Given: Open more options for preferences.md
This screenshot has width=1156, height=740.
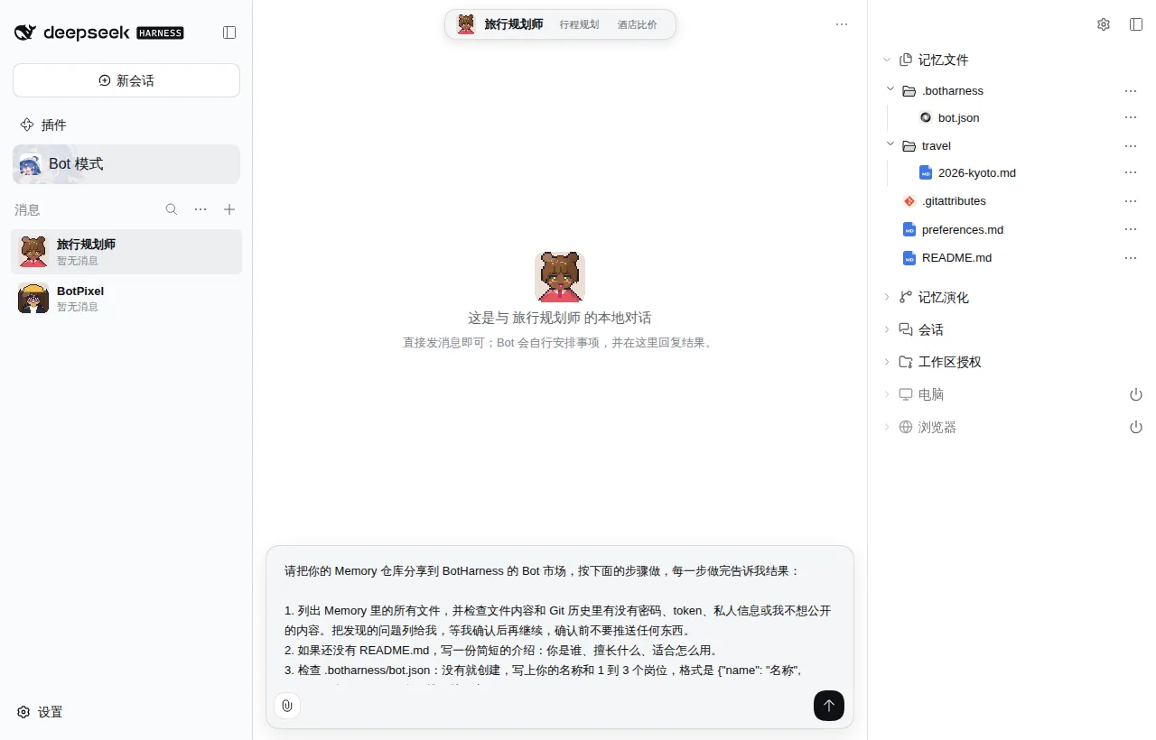Looking at the screenshot, I should click(1131, 229).
